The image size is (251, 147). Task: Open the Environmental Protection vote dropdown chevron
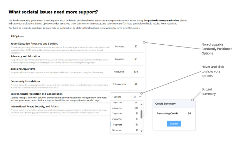pos(140,97)
